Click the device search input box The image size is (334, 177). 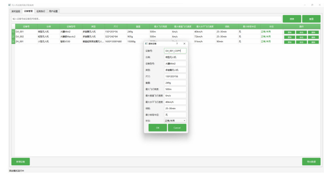coord(146,19)
